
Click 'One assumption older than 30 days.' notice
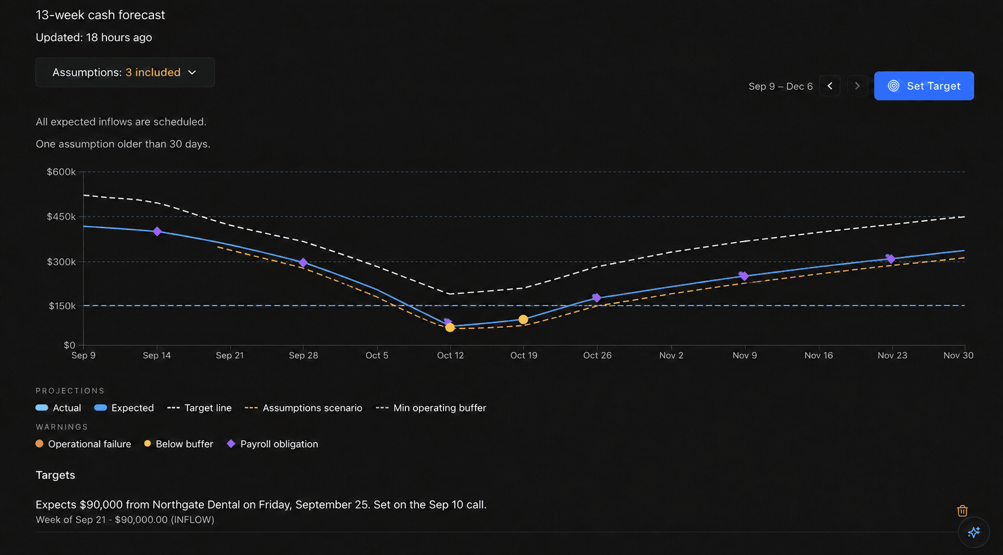[123, 144]
